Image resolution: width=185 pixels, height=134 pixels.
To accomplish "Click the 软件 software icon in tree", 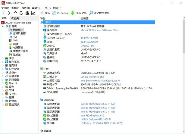I will tap(7, 90).
